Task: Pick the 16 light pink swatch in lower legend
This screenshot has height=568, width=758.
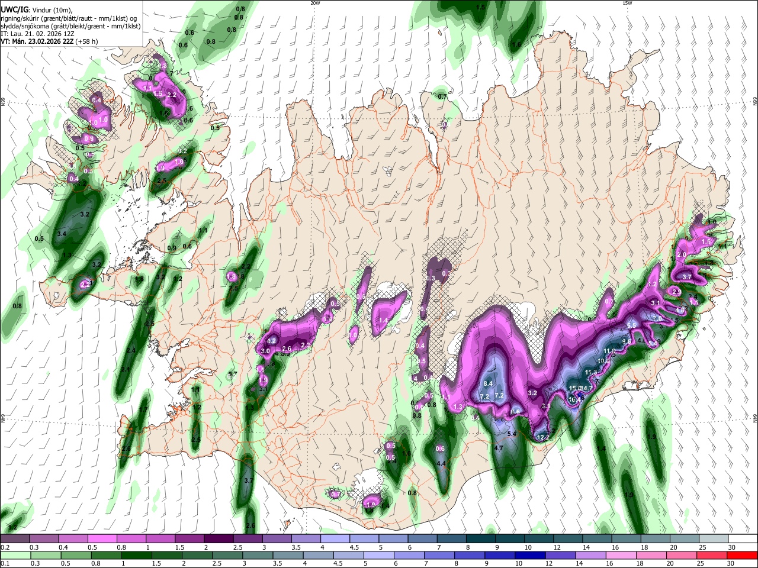Action: (x=620, y=555)
